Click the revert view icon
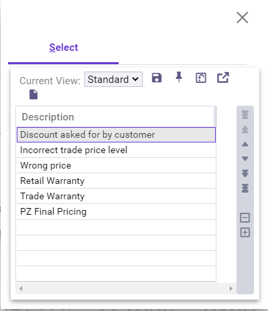The height and width of the screenshot is (311, 268). [x=201, y=78]
